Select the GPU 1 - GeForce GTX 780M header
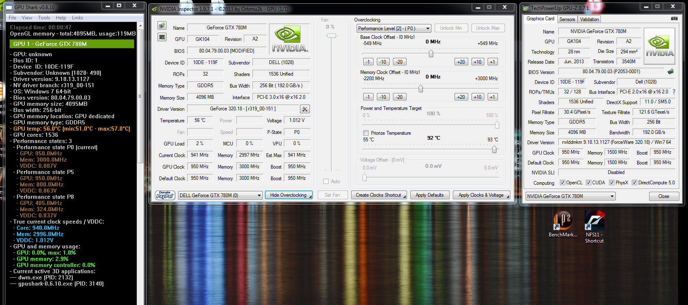This screenshot has height=305, width=688. pos(72,44)
